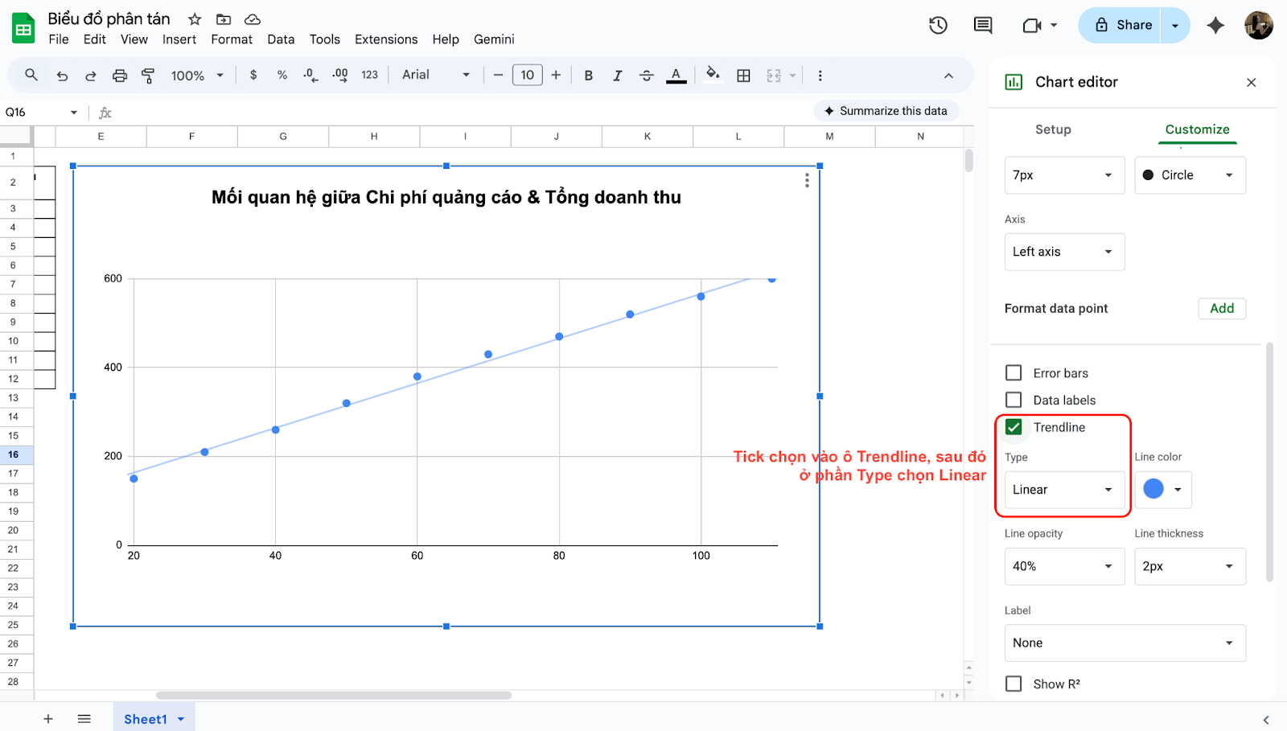Click Add next to Format data point
Screen dimensions: 1287x731
click(x=1221, y=308)
